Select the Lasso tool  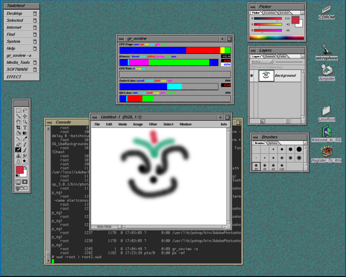coord(25,110)
